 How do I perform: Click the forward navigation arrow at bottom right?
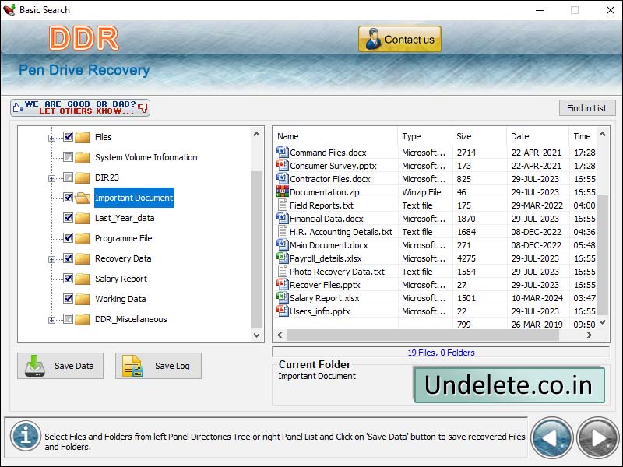click(x=597, y=437)
